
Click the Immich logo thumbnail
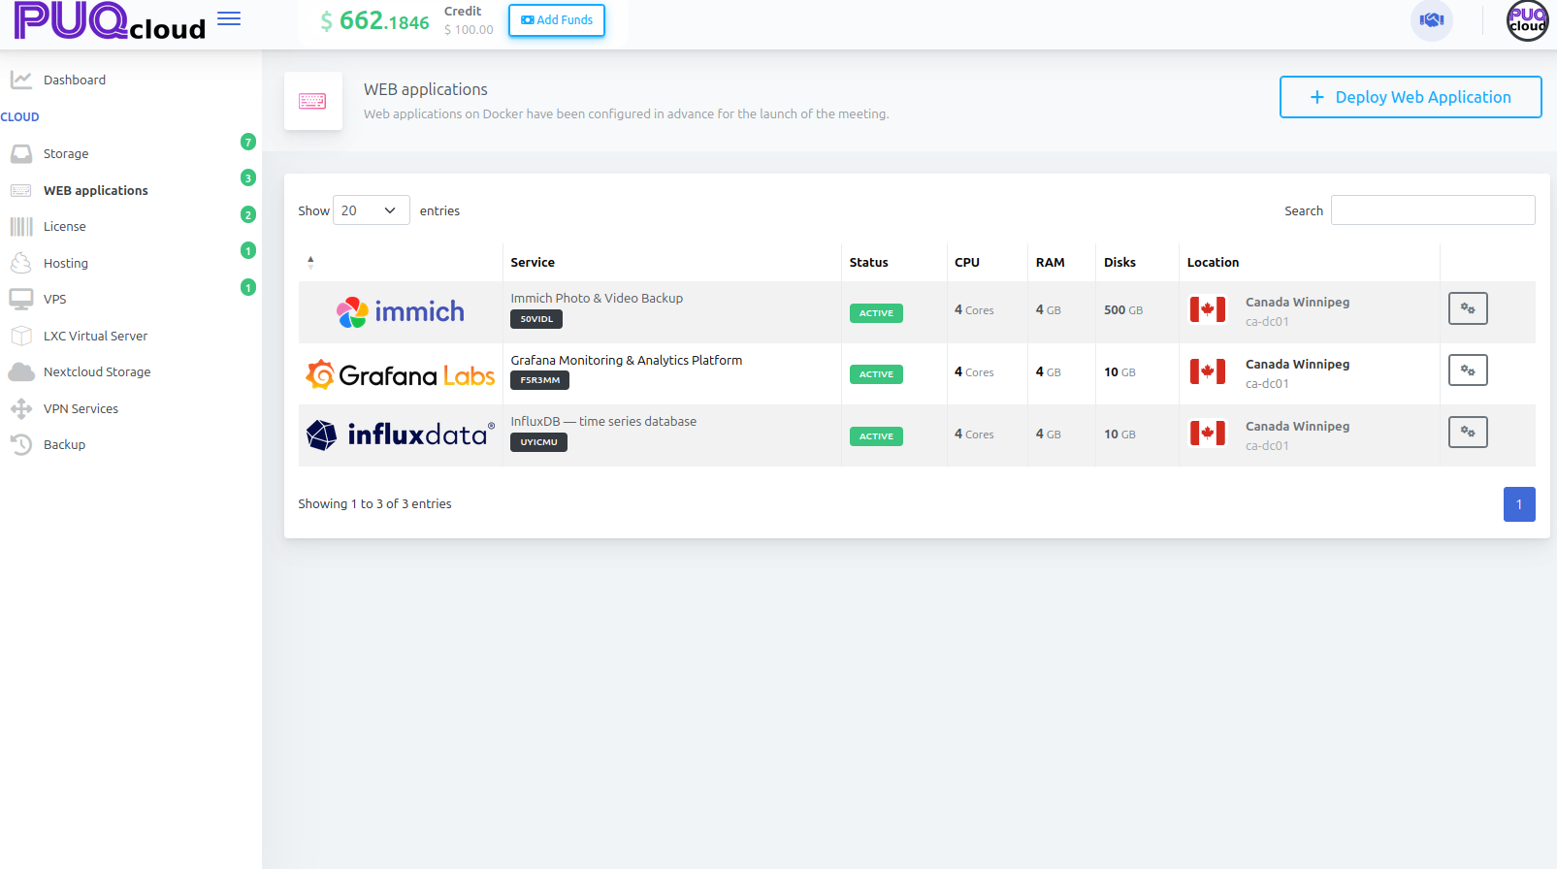(401, 312)
